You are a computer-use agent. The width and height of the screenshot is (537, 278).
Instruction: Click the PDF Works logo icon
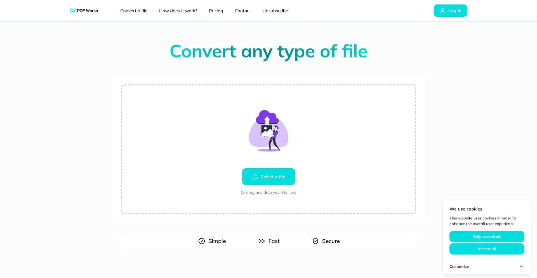click(72, 11)
